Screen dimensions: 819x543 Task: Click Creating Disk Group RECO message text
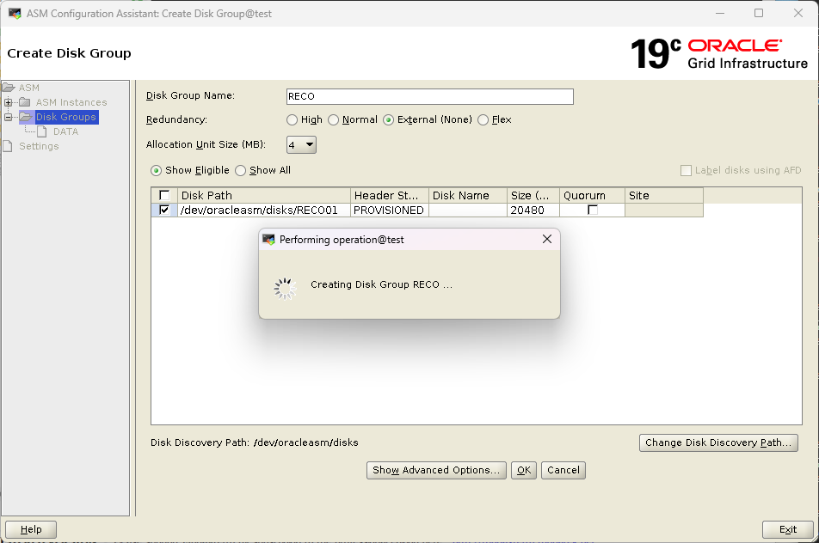(381, 284)
